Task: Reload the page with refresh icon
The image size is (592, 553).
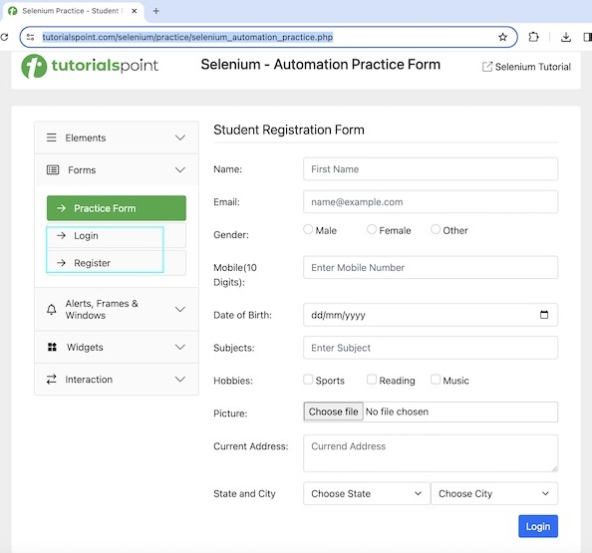Action: tap(4, 37)
